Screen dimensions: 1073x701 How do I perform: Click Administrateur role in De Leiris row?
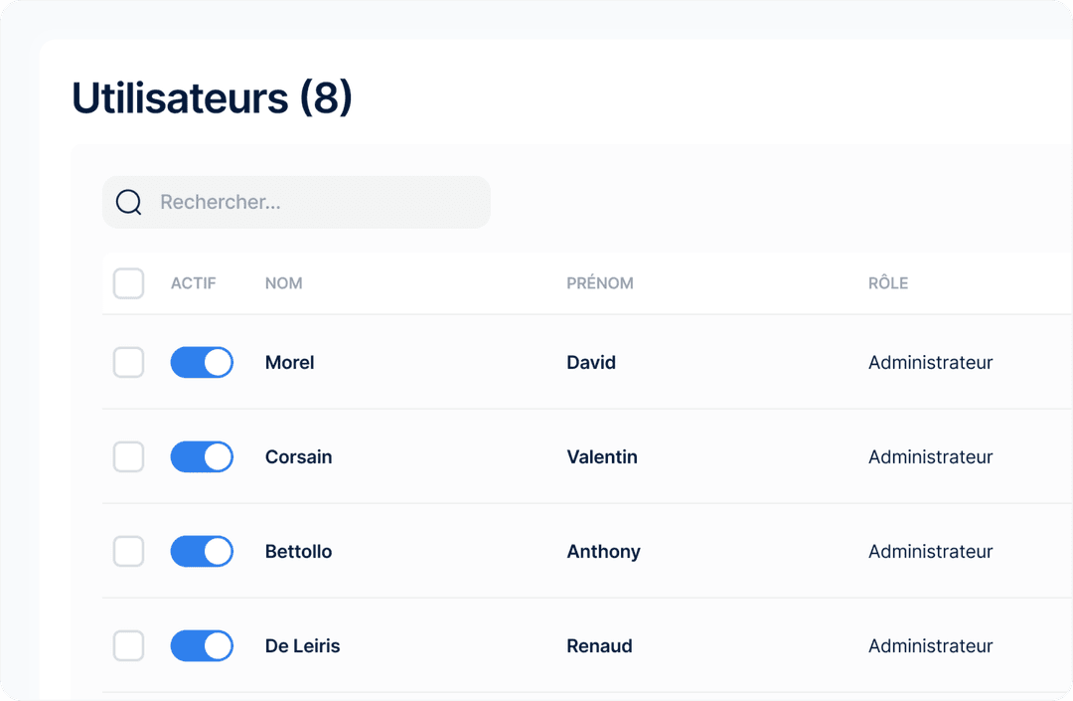tap(930, 646)
